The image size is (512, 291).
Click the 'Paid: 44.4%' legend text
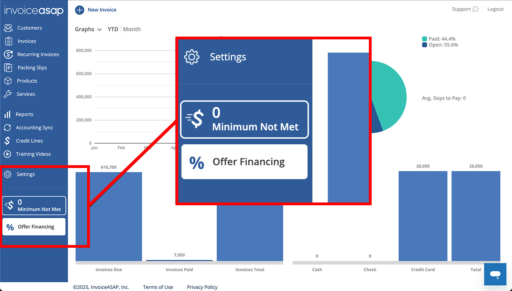[x=442, y=39]
